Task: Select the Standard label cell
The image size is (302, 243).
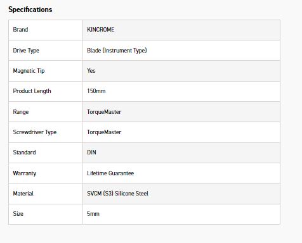Action: pyautogui.click(x=45, y=153)
